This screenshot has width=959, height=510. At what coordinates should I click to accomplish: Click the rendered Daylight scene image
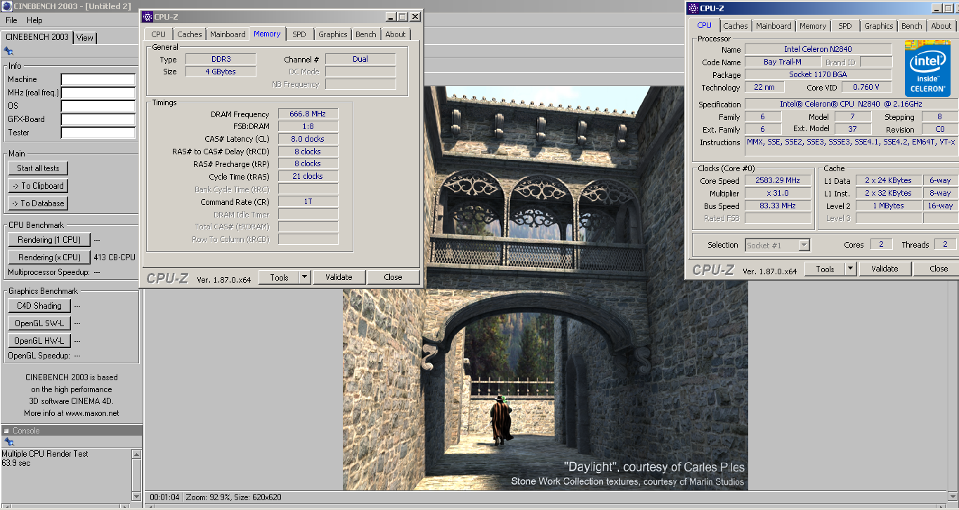point(545,288)
